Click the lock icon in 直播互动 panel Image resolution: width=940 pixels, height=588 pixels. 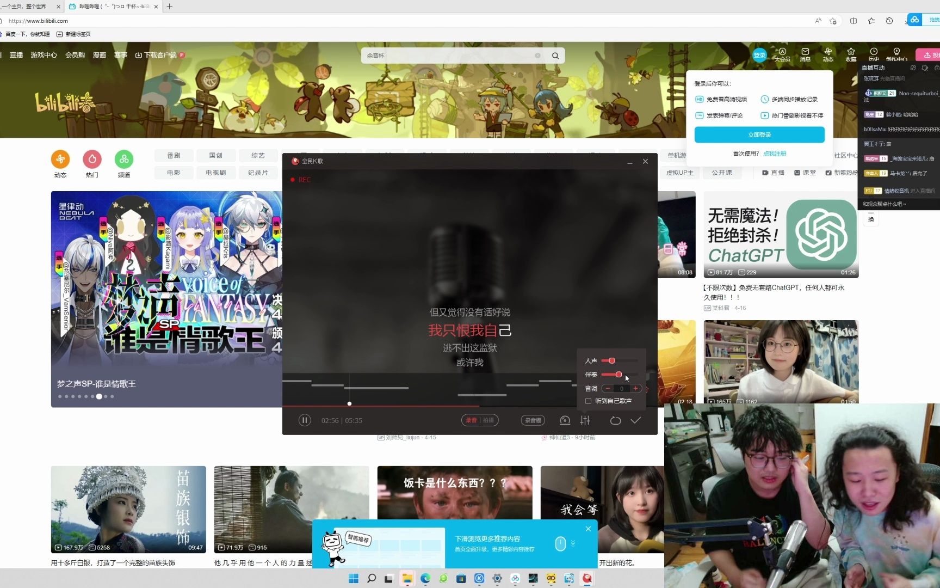937,68
